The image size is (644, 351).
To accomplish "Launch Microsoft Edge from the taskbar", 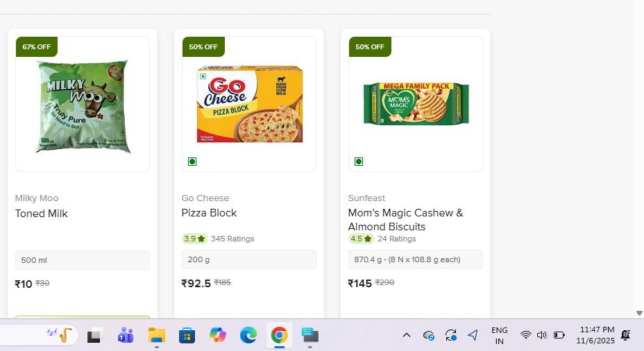I will [x=248, y=336].
